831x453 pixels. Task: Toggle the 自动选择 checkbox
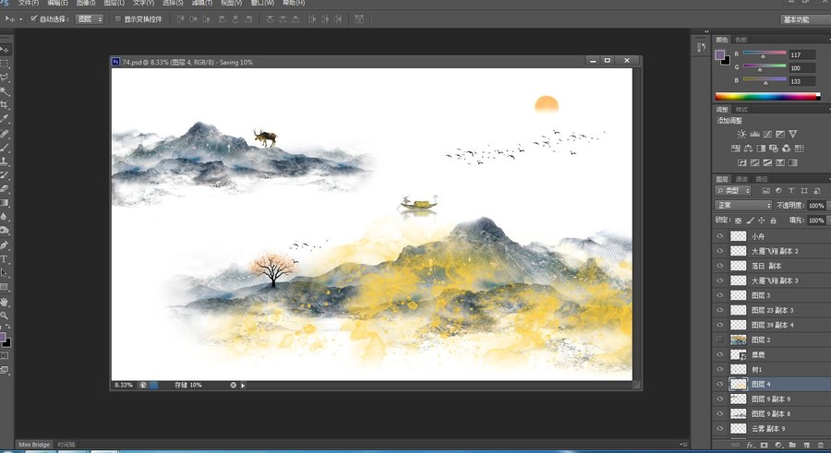[34, 19]
